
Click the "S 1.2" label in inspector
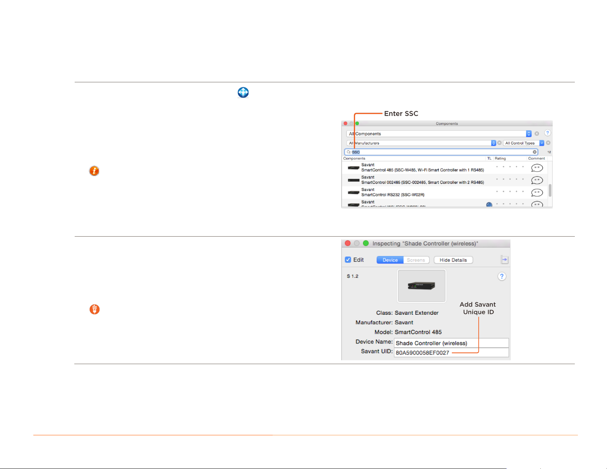352,276
